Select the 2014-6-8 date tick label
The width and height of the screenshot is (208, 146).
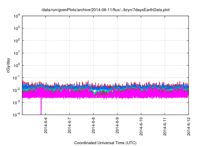tap(94, 125)
